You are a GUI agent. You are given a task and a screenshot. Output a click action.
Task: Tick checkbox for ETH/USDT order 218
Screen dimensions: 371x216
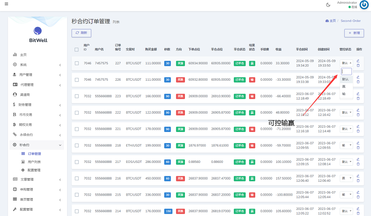pyautogui.click(x=77, y=146)
